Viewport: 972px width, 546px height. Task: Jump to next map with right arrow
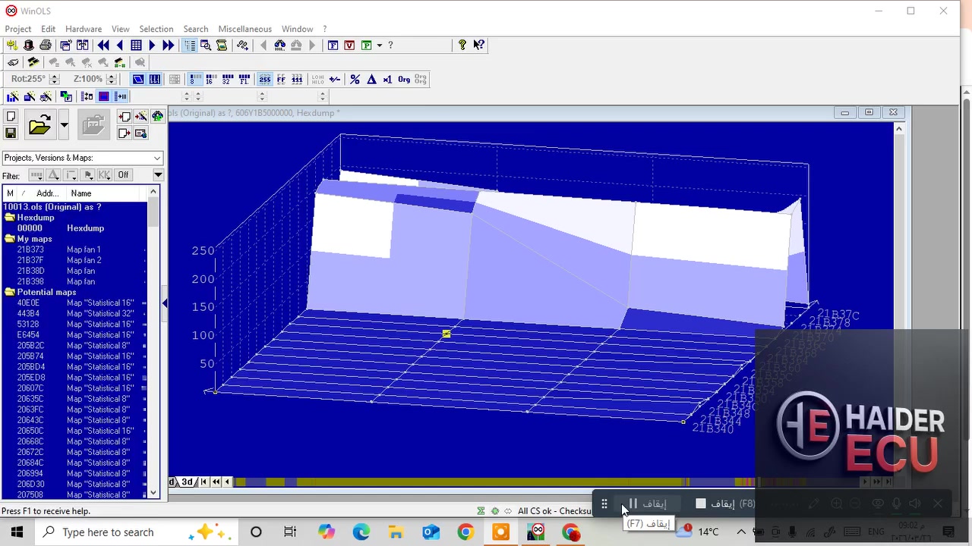pyautogui.click(x=152, y=45)
